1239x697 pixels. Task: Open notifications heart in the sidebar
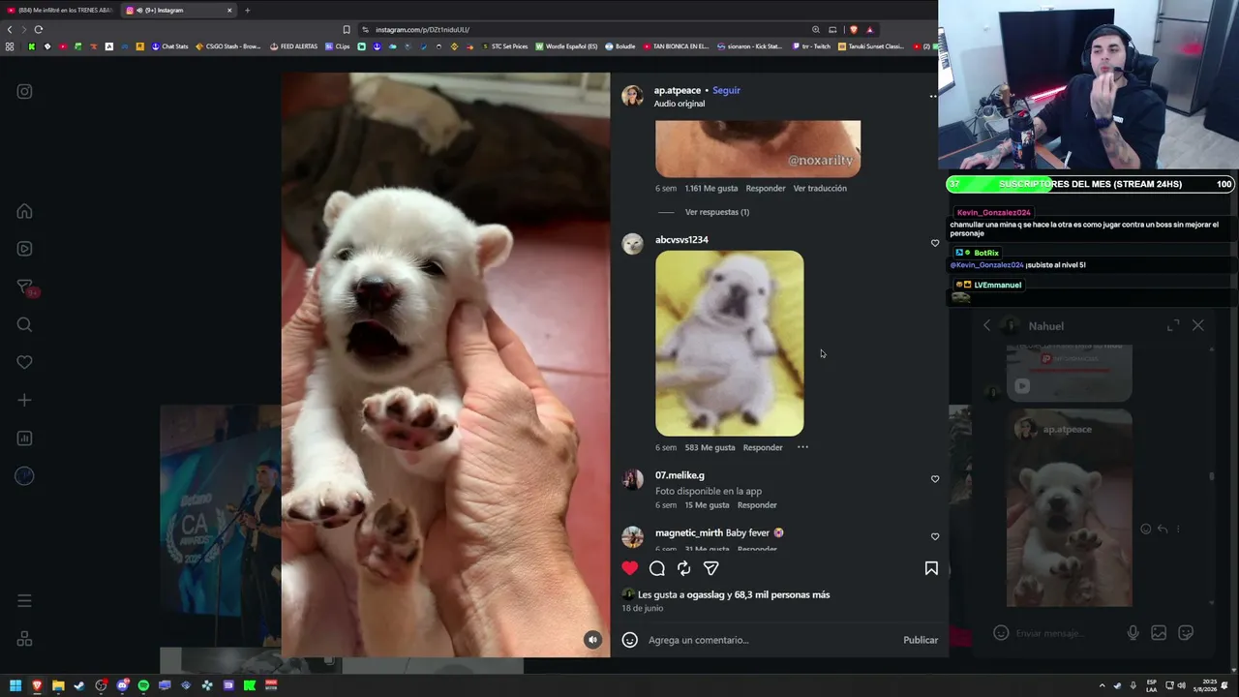(24, 362)
